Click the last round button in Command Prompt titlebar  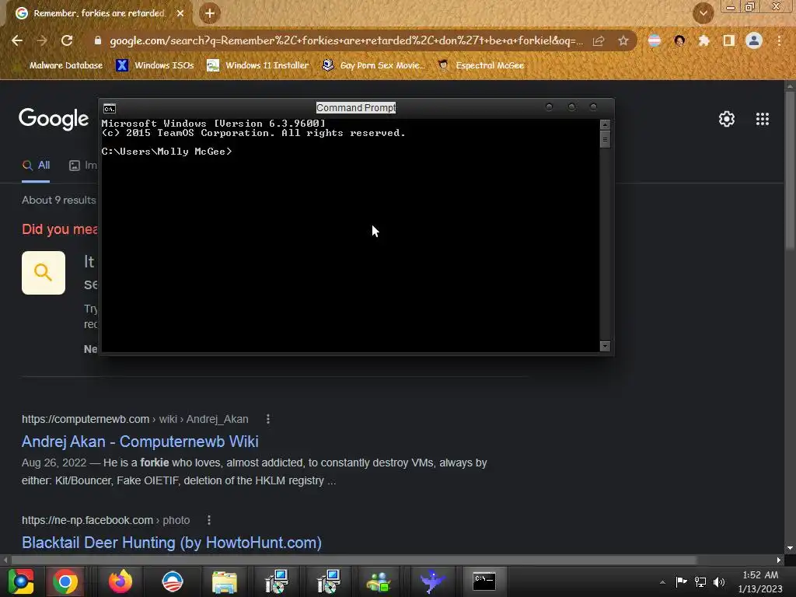point(593,107)
